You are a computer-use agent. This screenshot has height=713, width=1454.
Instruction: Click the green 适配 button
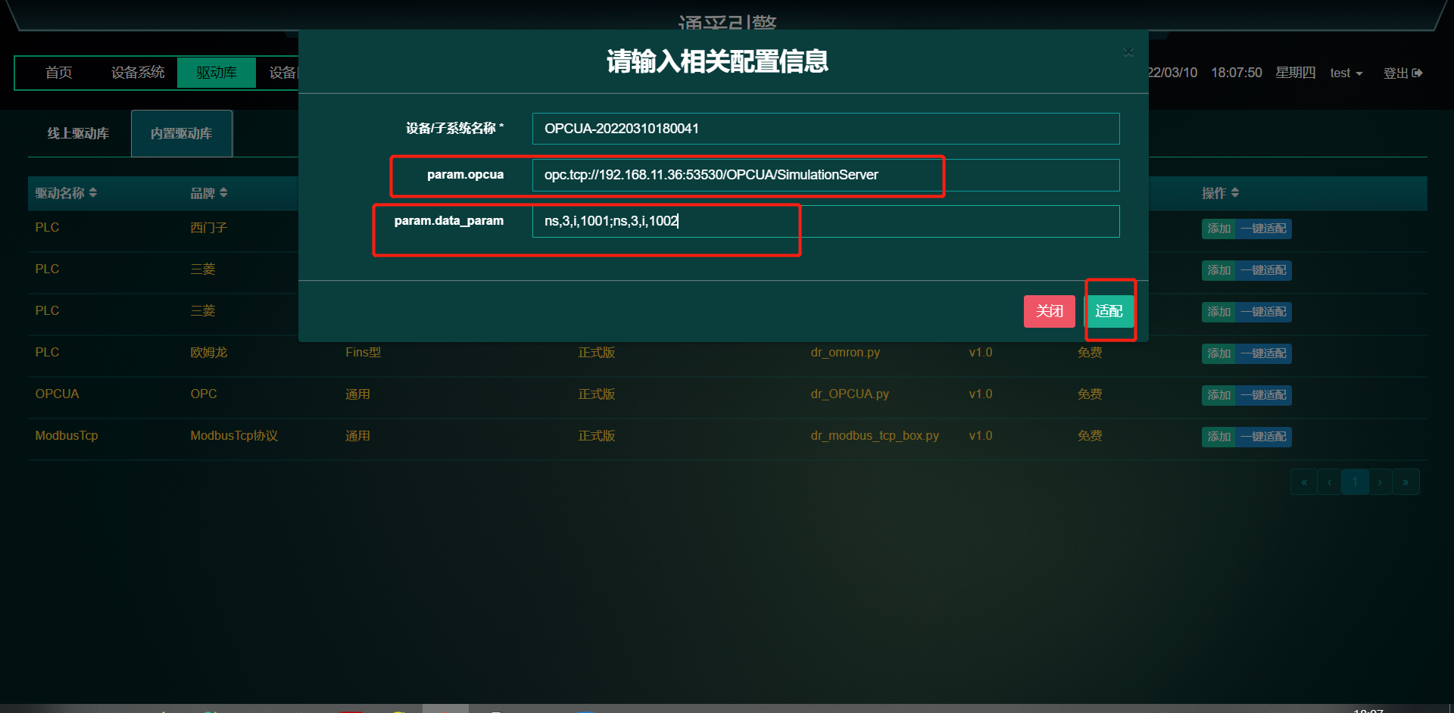[1109, 311]
